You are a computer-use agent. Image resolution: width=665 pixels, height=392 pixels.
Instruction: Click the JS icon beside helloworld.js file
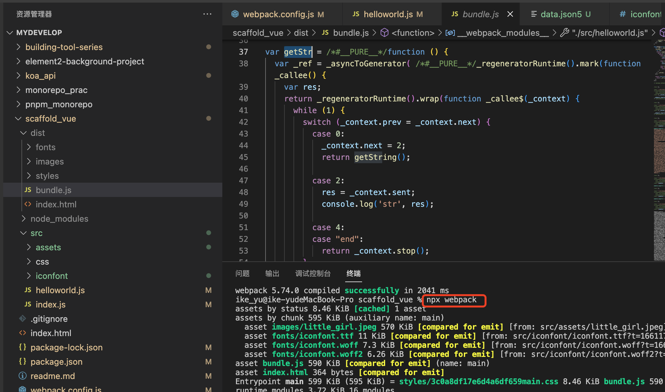click(28, 290)
